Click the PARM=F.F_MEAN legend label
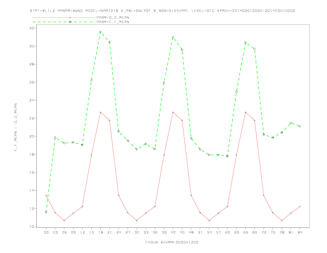This screenshot has height=253, width=327. [113, 22]
